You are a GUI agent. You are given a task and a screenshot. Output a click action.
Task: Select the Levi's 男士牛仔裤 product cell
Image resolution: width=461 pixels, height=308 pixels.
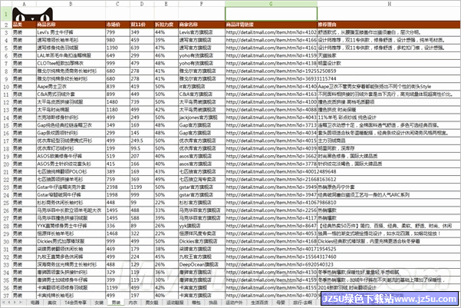coord(71,32)
